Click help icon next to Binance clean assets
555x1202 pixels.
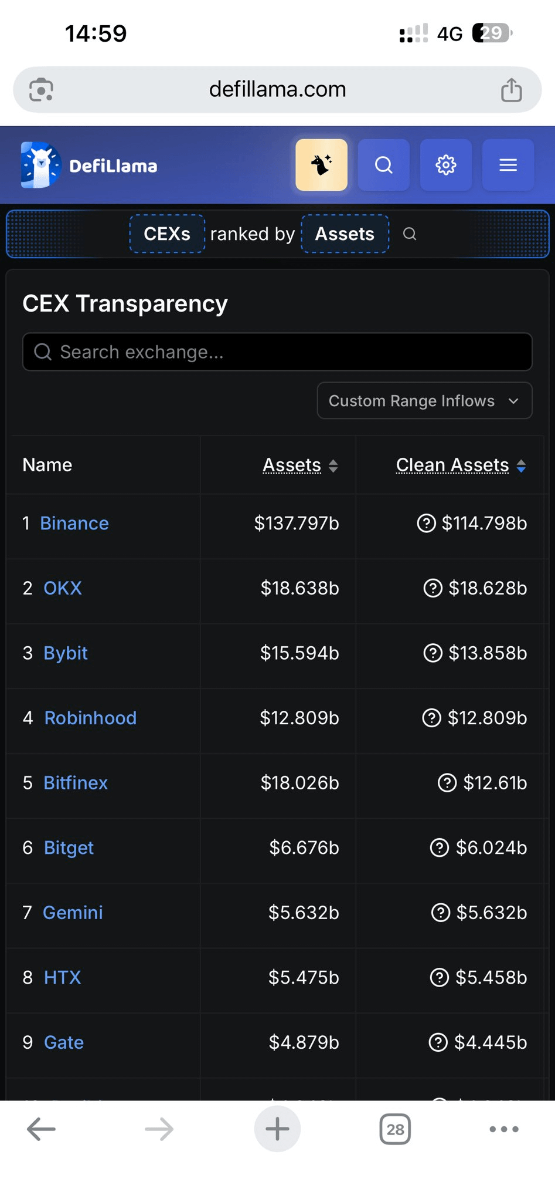point(426,523)
